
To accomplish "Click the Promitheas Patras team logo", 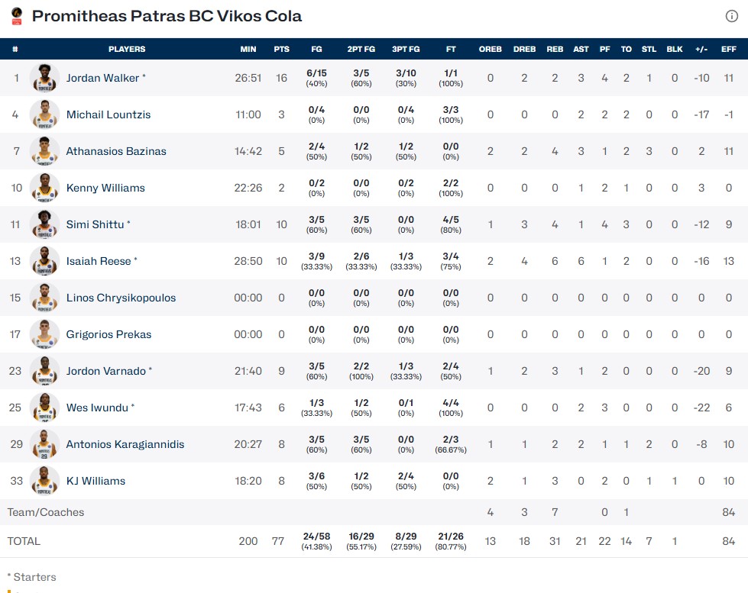I will 16,16.
